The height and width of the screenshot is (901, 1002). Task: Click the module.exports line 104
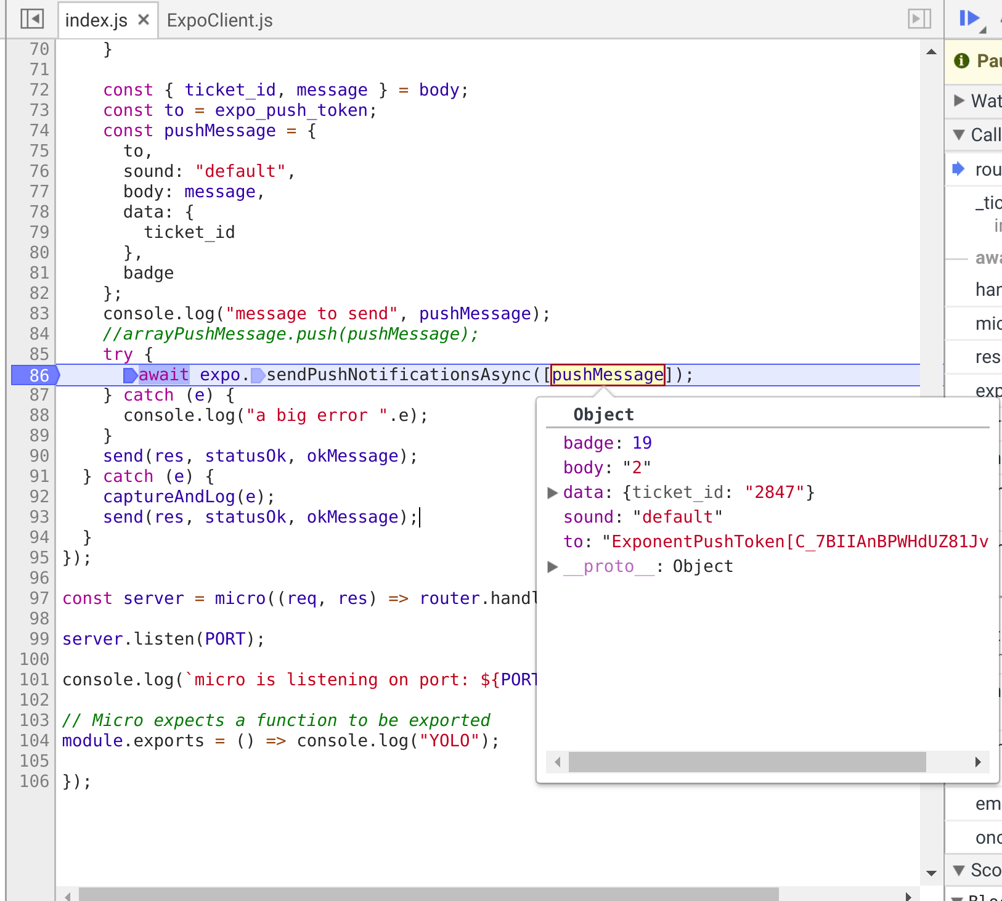click(280, 741)
